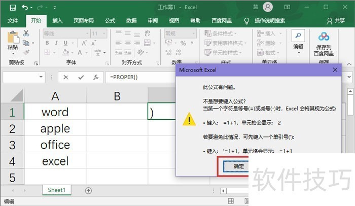Click the Enter checkmark formula button
This screenshot has width=355, height=206.
[x=81, y=77]
